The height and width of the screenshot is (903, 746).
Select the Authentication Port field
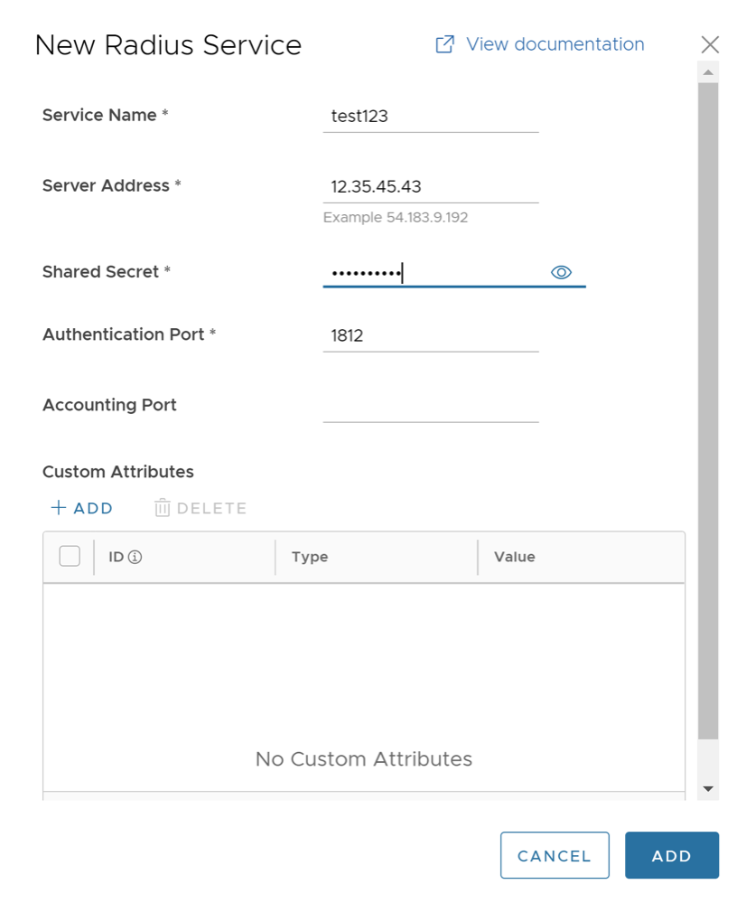(430, 335)
